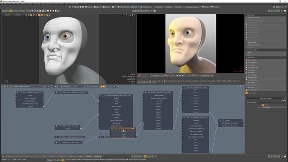Open the Help menu

(77, 4)
